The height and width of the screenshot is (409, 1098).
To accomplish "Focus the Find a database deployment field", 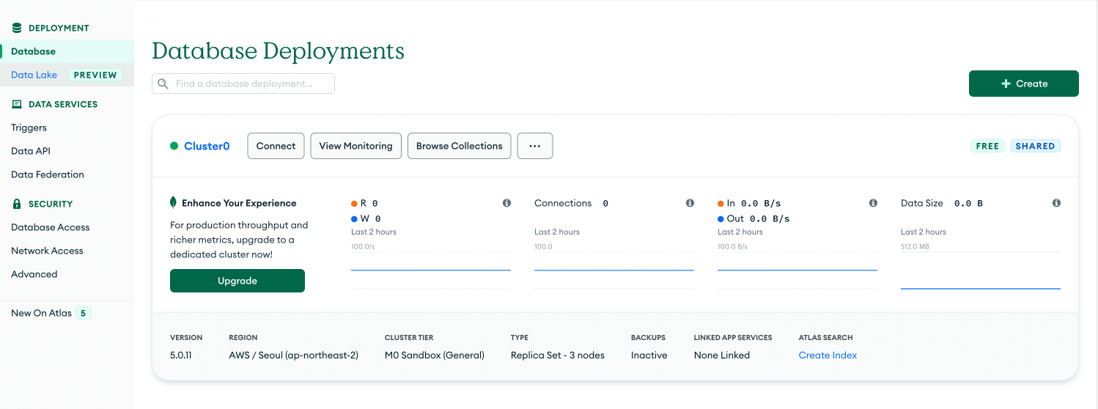I will point(243,84).
